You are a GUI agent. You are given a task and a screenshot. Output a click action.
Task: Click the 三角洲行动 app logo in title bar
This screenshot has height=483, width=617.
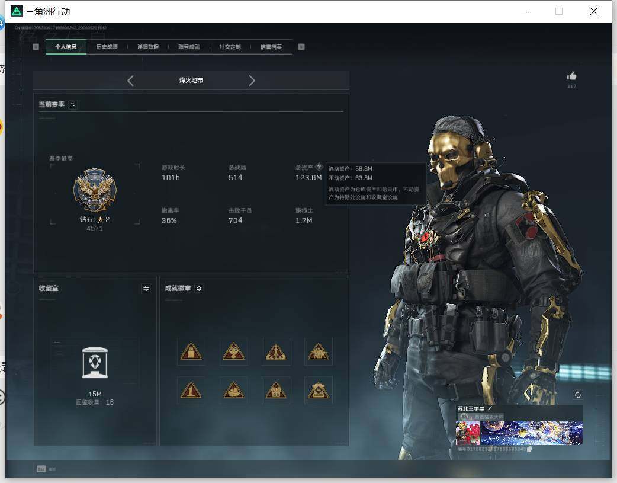click(17, 11)
